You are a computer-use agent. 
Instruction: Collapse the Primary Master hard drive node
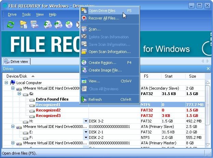tap(13, 143)
